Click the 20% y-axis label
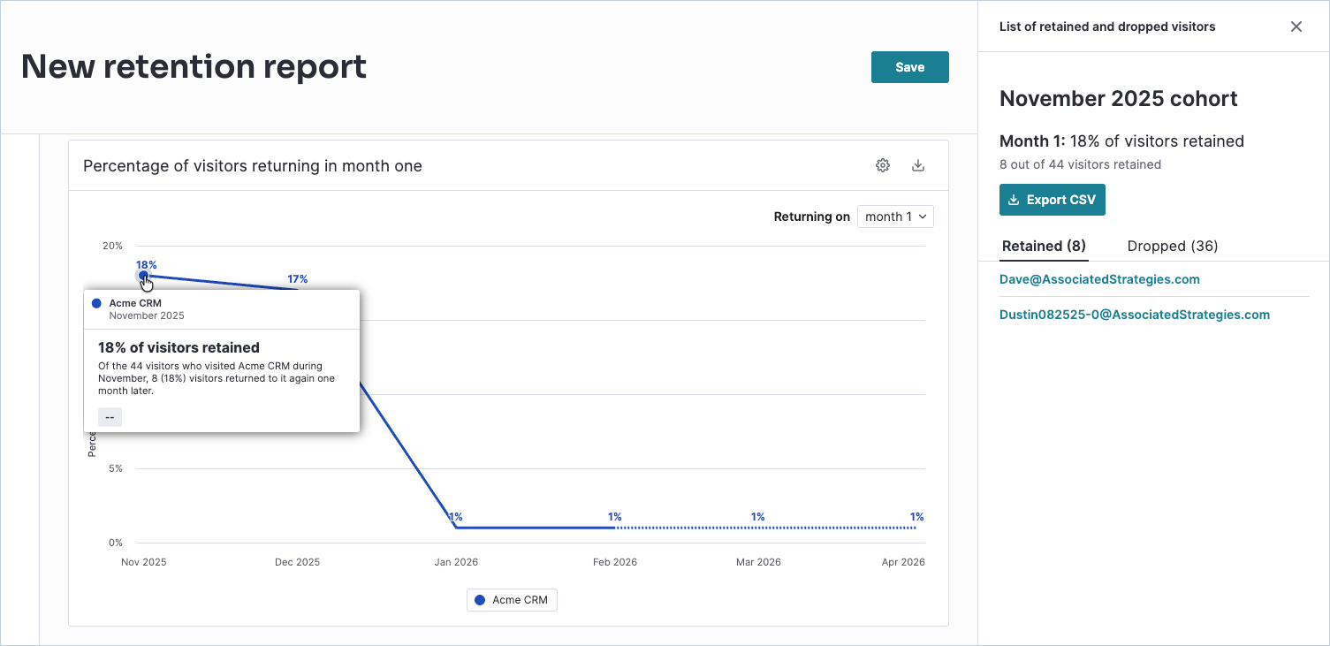The height and width of the screenshot is (646, 1330). pos(114,246)
